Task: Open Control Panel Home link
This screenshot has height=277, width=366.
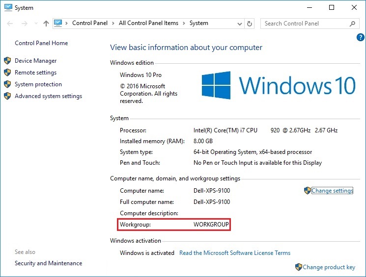Action: [x=41, y=43]
